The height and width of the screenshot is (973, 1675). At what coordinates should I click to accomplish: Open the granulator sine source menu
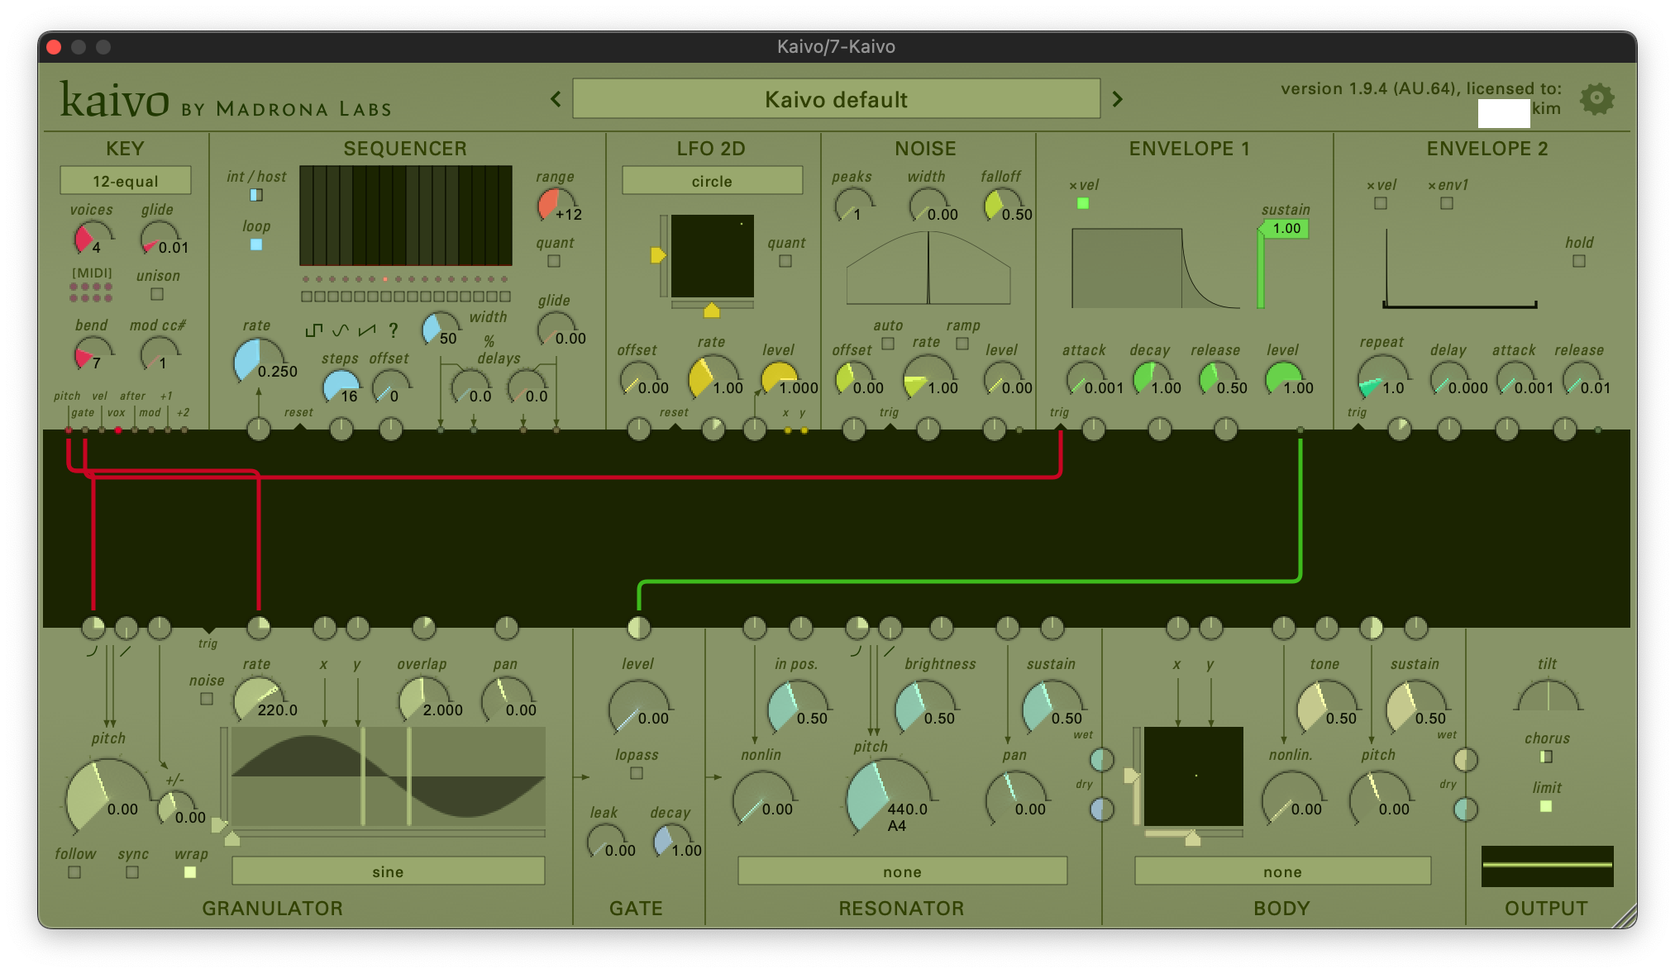tap(388, 871)
